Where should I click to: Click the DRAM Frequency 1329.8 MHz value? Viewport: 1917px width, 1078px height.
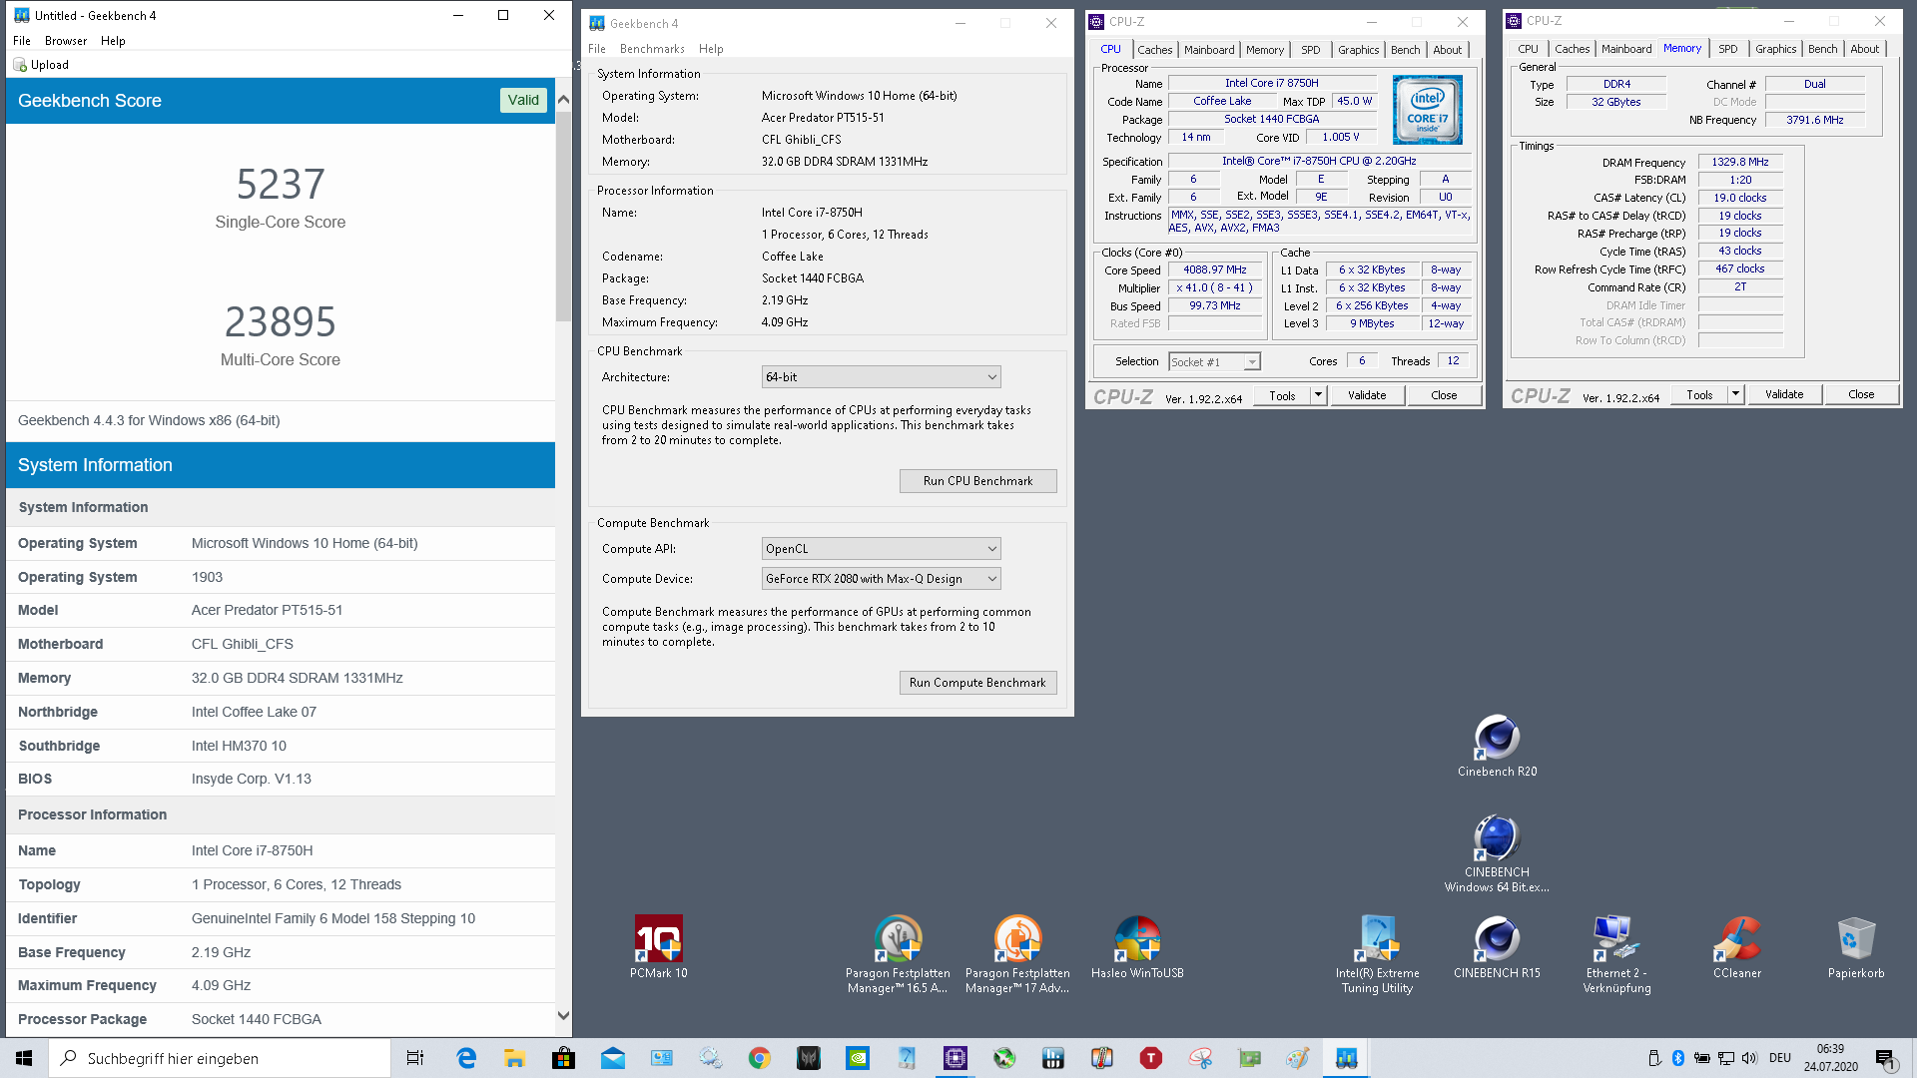(x=1740, y=162)
